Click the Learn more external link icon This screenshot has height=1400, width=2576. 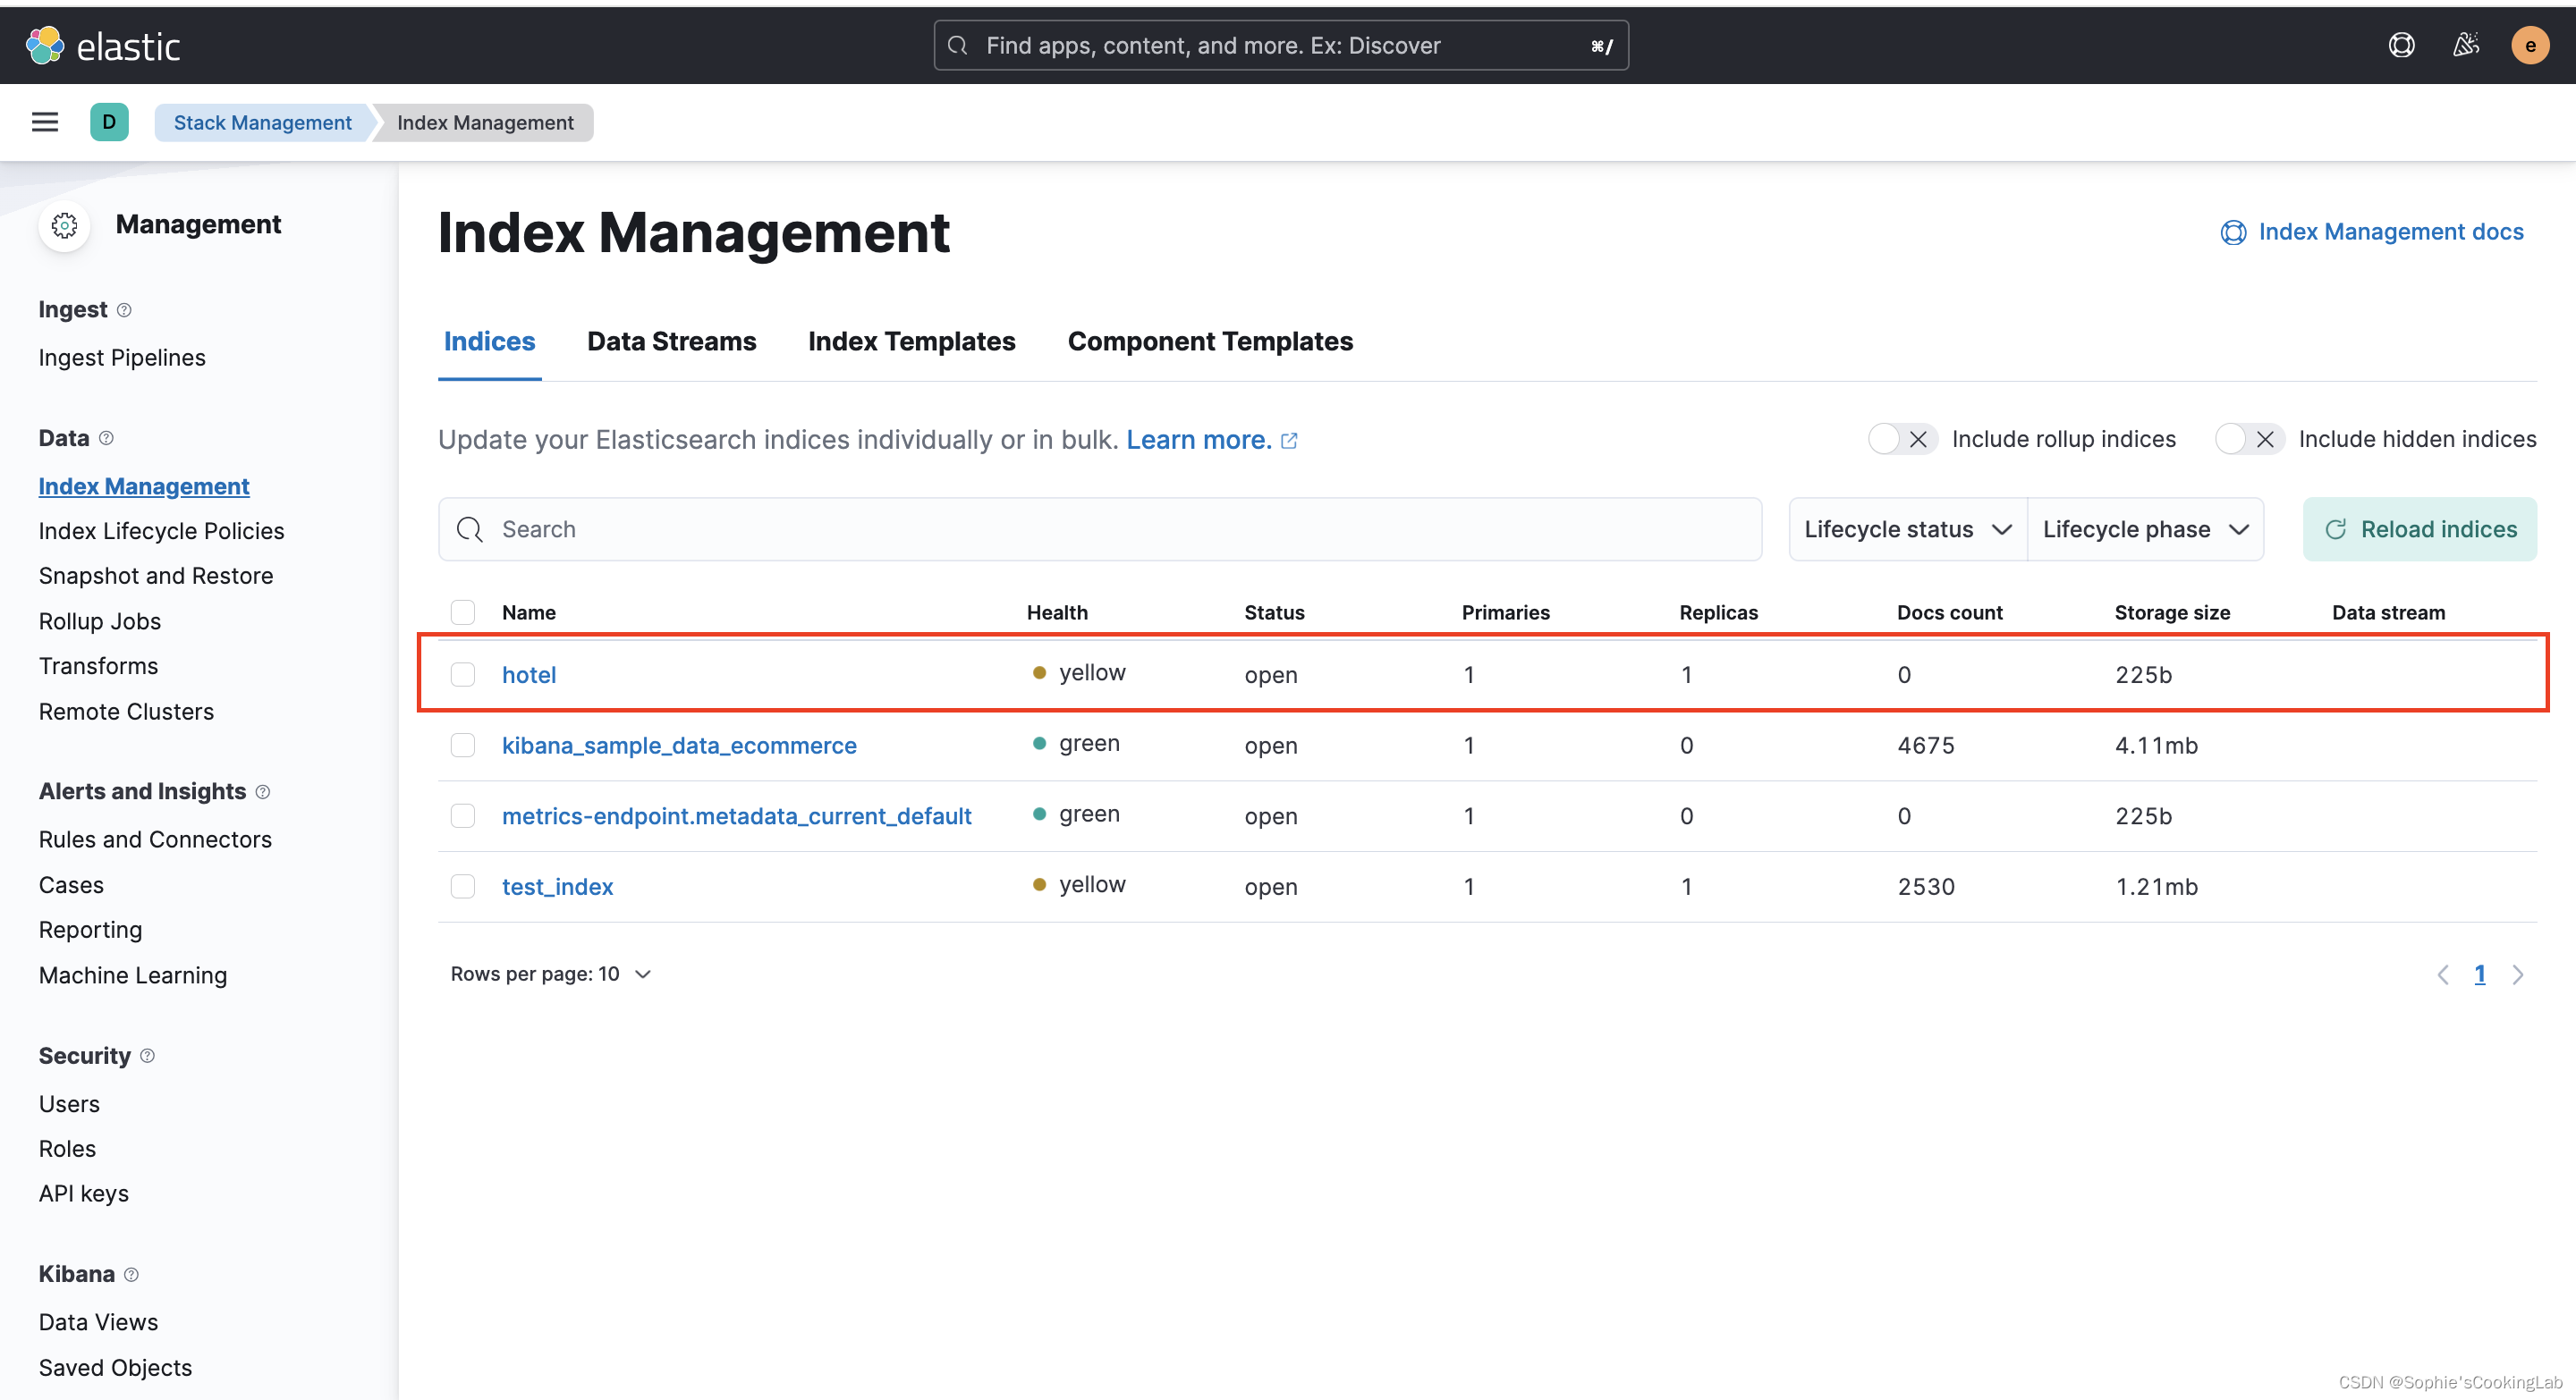click(1289, 440)
